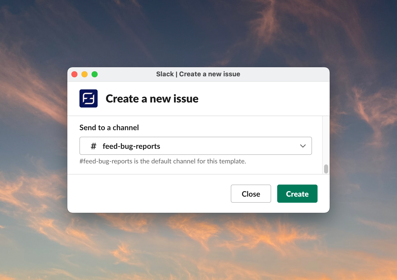Screen dimensions: 397x280
Task: Open the feed-bug-reports channel dropdown
Action: tap(196, 146)
